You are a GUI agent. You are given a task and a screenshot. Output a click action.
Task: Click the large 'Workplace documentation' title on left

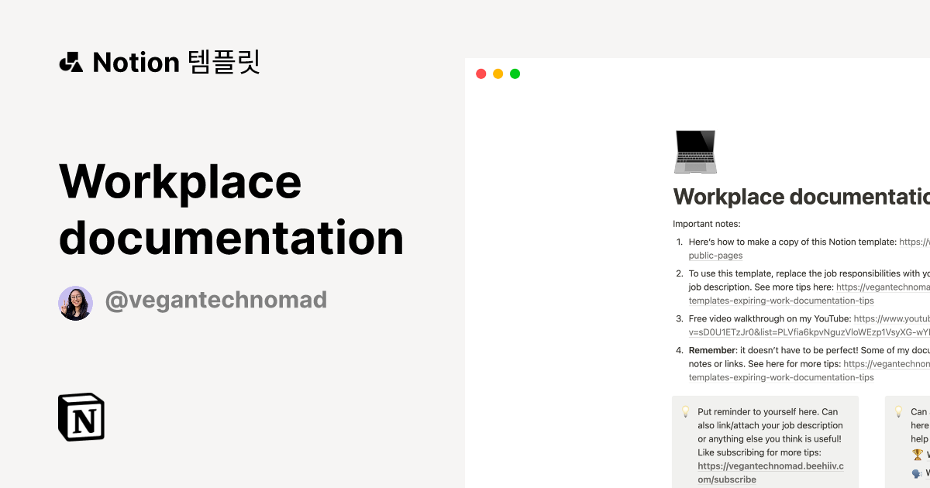pos(231,209)
